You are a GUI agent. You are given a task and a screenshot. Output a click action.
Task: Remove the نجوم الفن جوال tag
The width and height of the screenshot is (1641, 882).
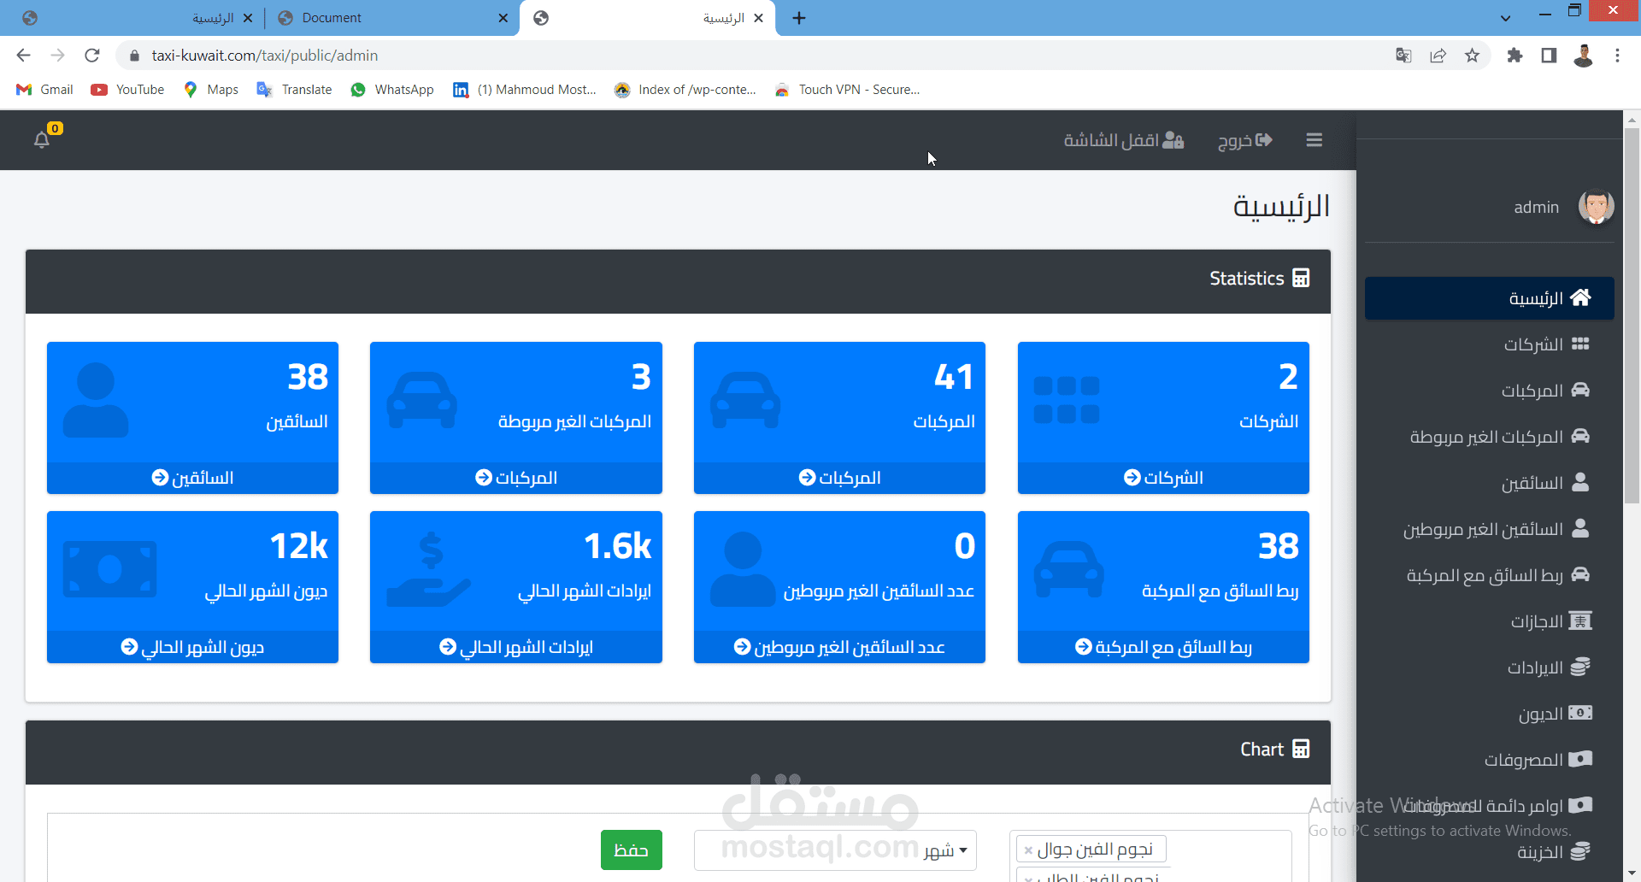pos(1028,849)
